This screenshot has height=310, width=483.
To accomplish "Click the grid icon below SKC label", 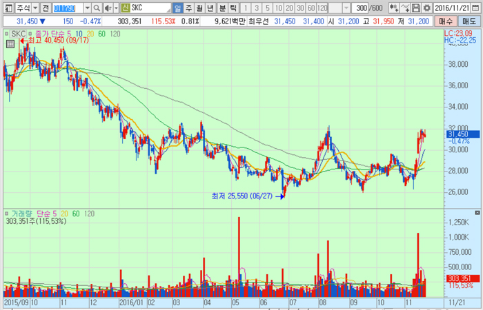I will pyautogui.click(x=10, y=43).
